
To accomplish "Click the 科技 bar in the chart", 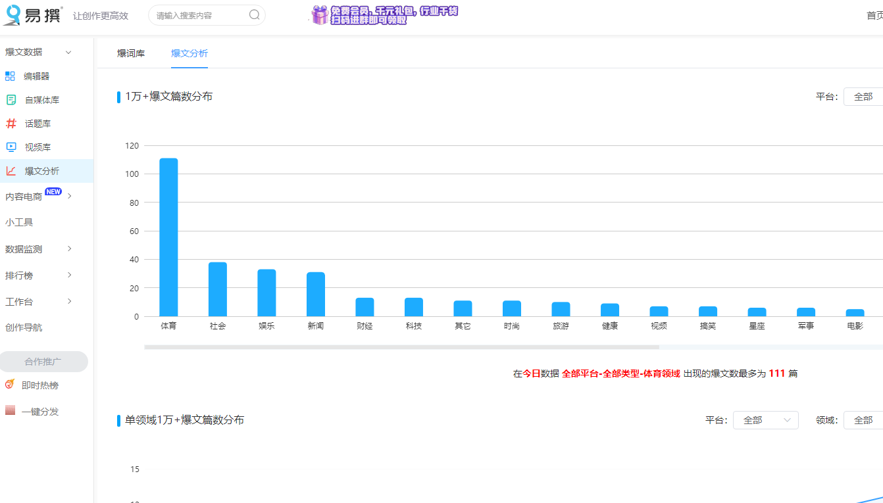I will click(414, 307).
